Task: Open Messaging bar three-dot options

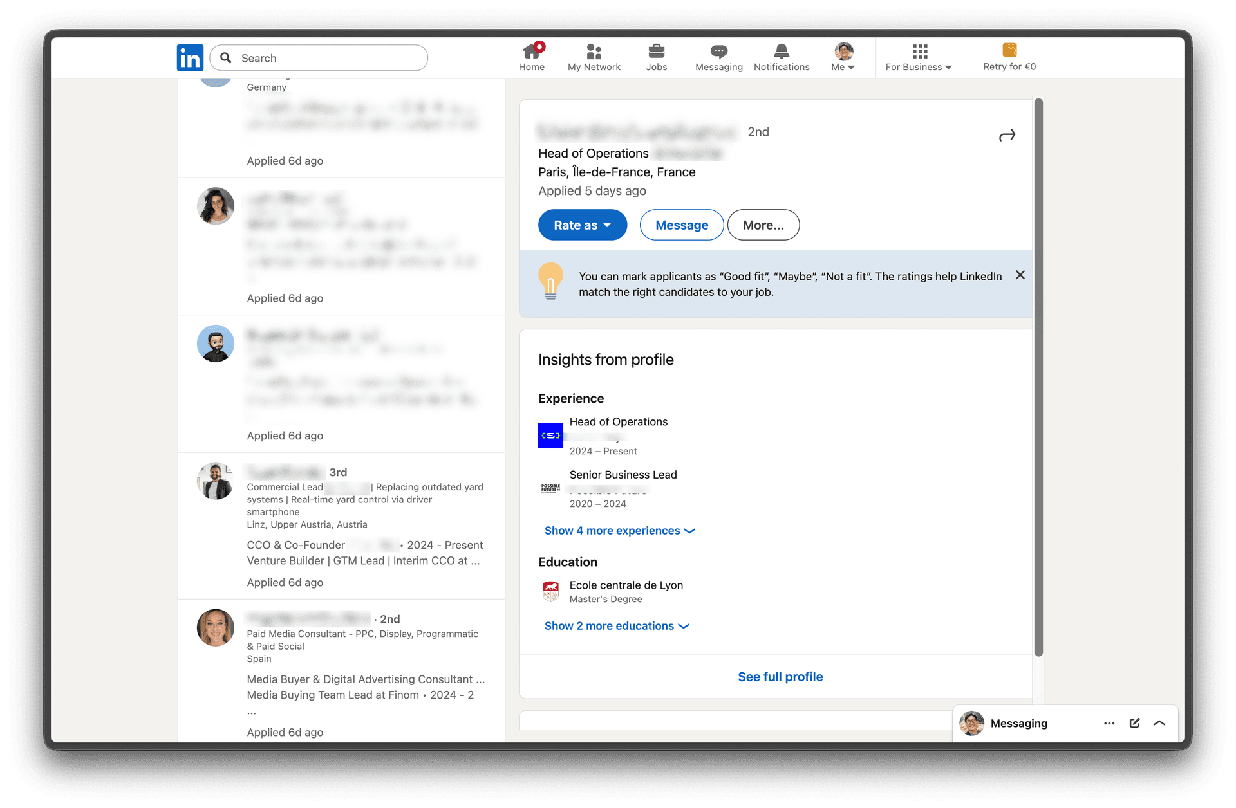Action: click(1109, 723)
